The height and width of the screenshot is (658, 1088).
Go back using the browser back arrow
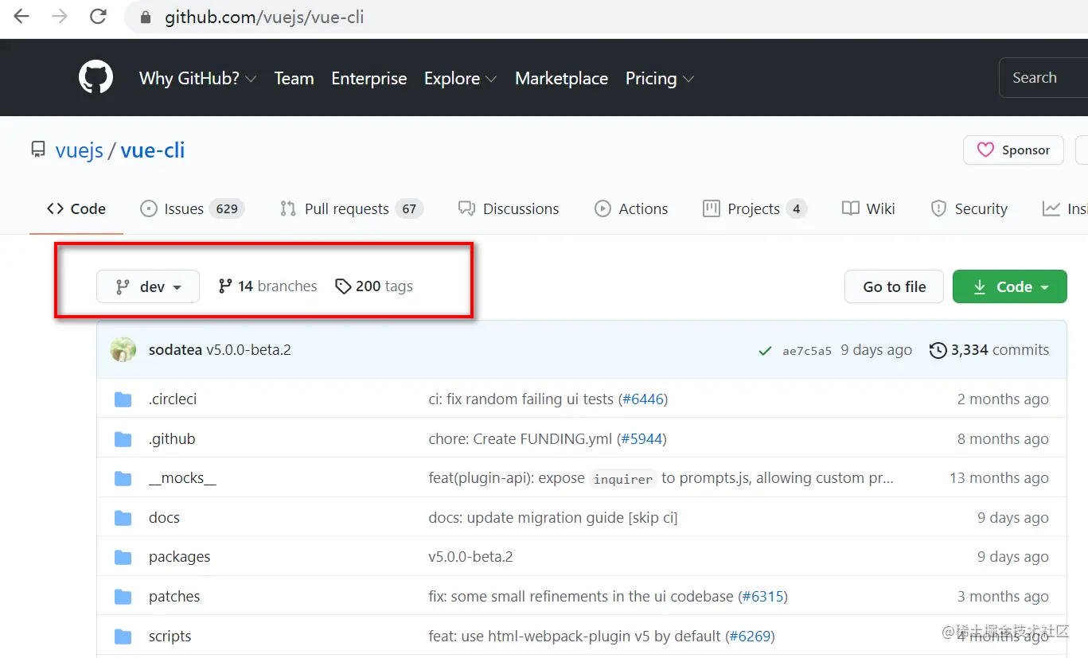[x=21, y=17]
